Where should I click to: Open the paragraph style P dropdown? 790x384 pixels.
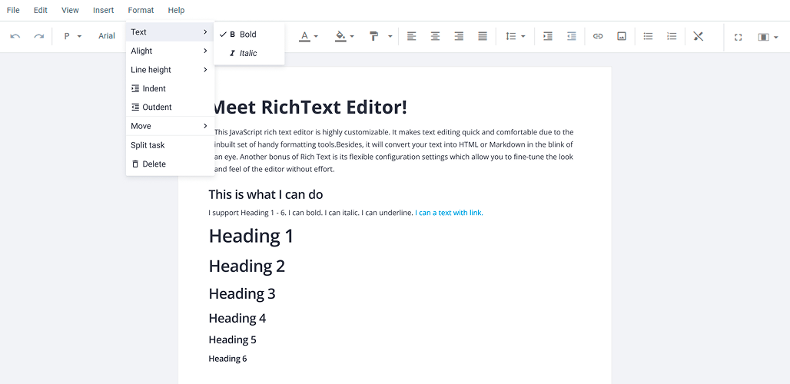tap(72, 36)
